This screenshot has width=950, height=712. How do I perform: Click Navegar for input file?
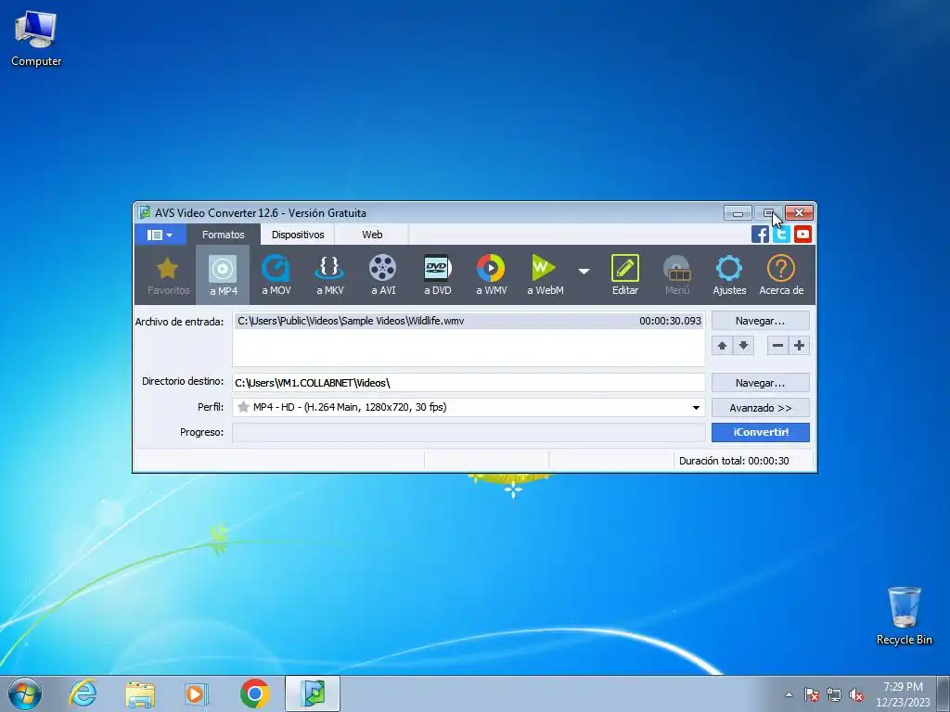[761, 321]
